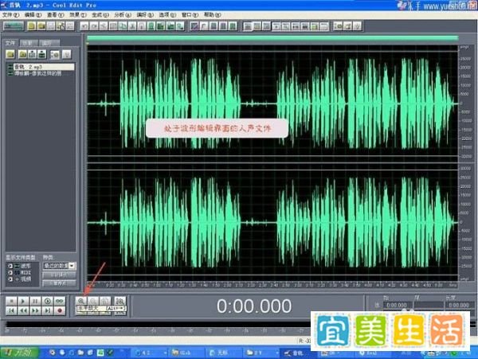
Task: Switch to multitrack view via first toolbar button
Action: click(14, 26)
